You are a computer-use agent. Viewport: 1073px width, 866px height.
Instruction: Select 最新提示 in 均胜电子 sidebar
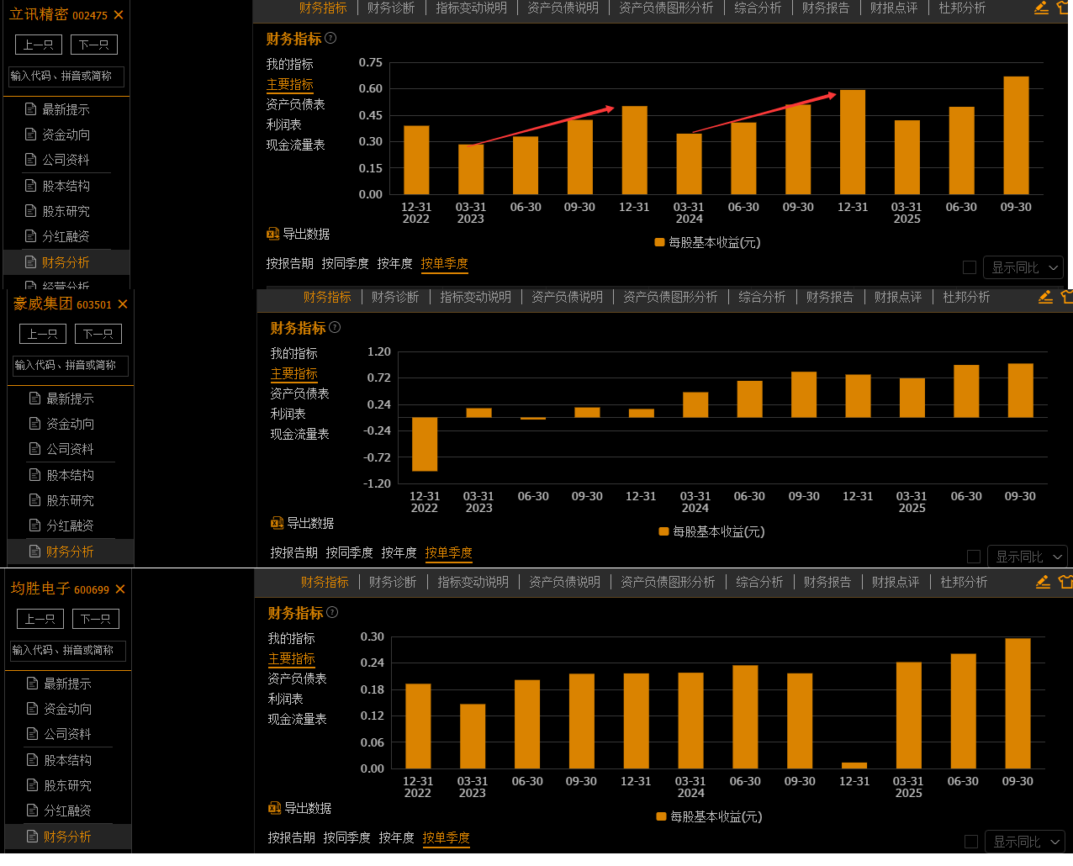click(x=68, y=684)
